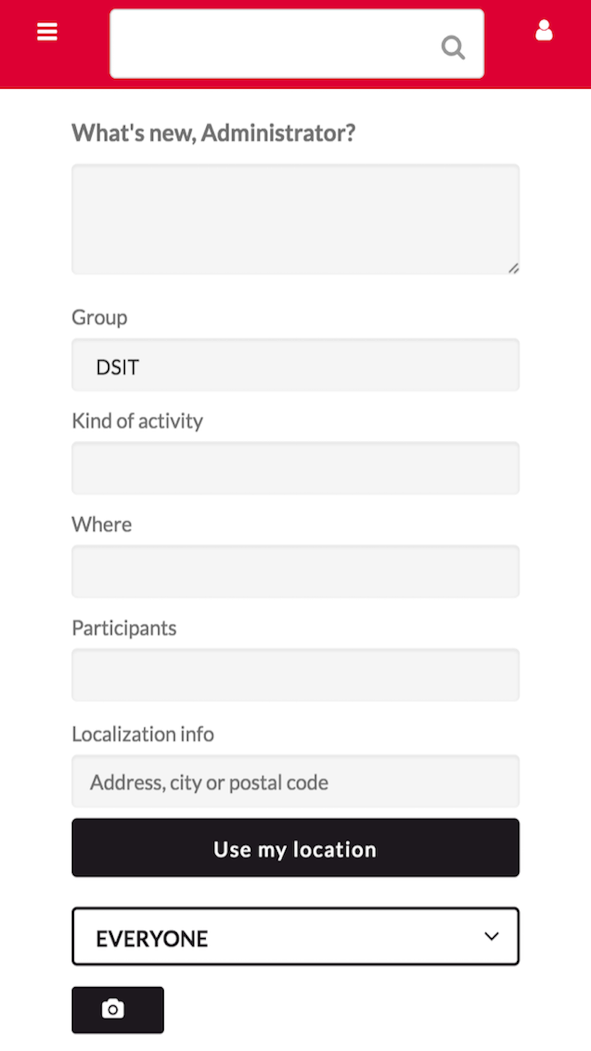
Task: Click the Group label text
Action: coord(99,317)
